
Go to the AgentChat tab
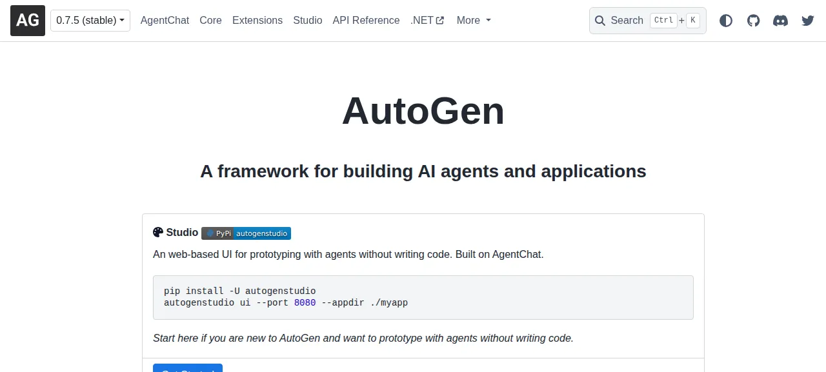(x=165, y=21)
